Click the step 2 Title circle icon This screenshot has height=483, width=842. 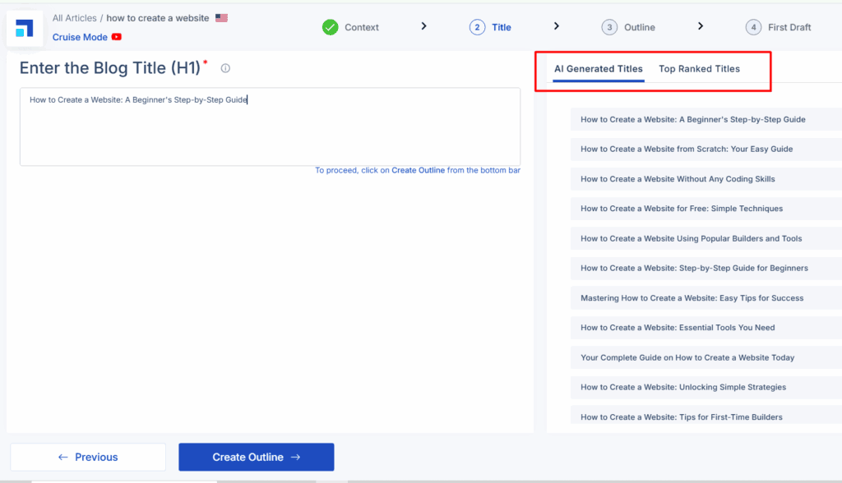(479, 26)
